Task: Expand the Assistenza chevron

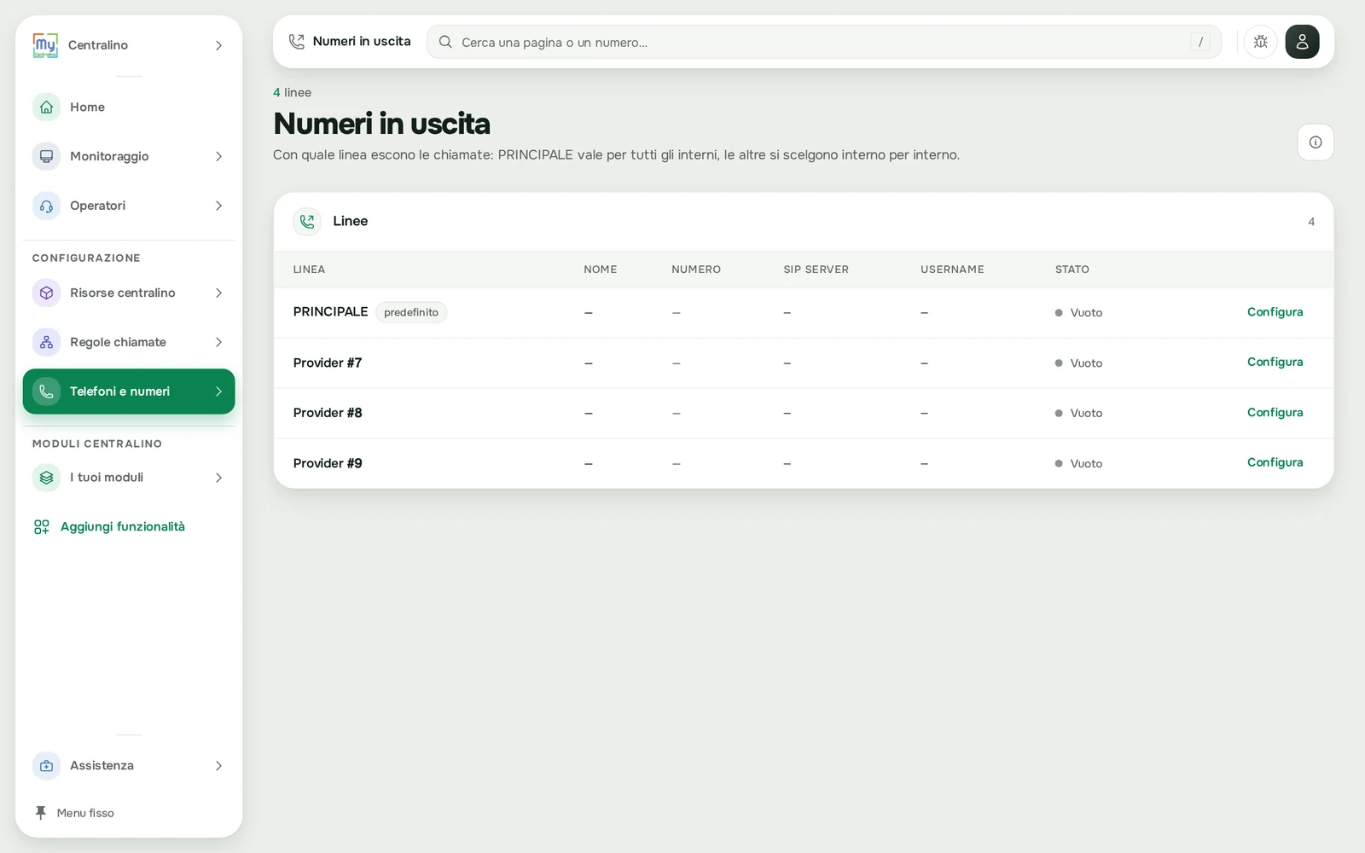Action: pos(218,766)
